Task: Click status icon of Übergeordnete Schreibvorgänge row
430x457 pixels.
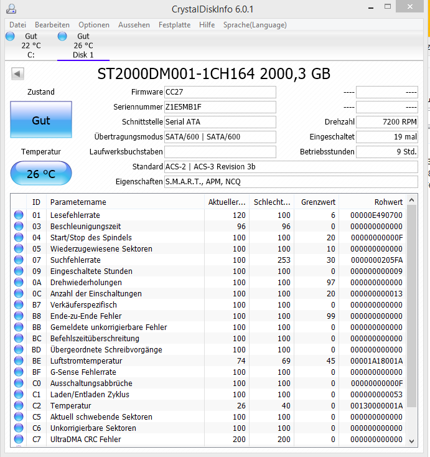Action: 19,349
